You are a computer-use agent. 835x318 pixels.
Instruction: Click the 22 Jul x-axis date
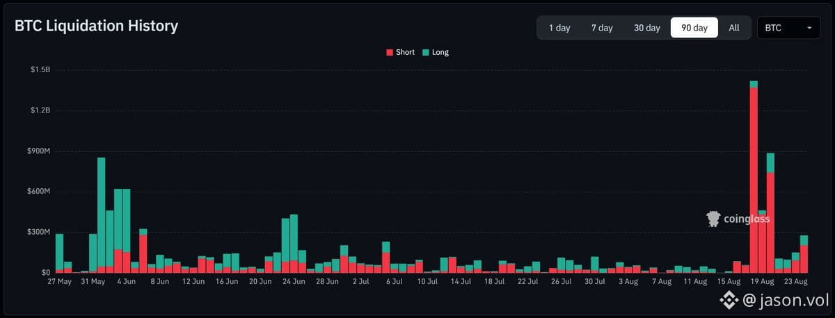527,282
